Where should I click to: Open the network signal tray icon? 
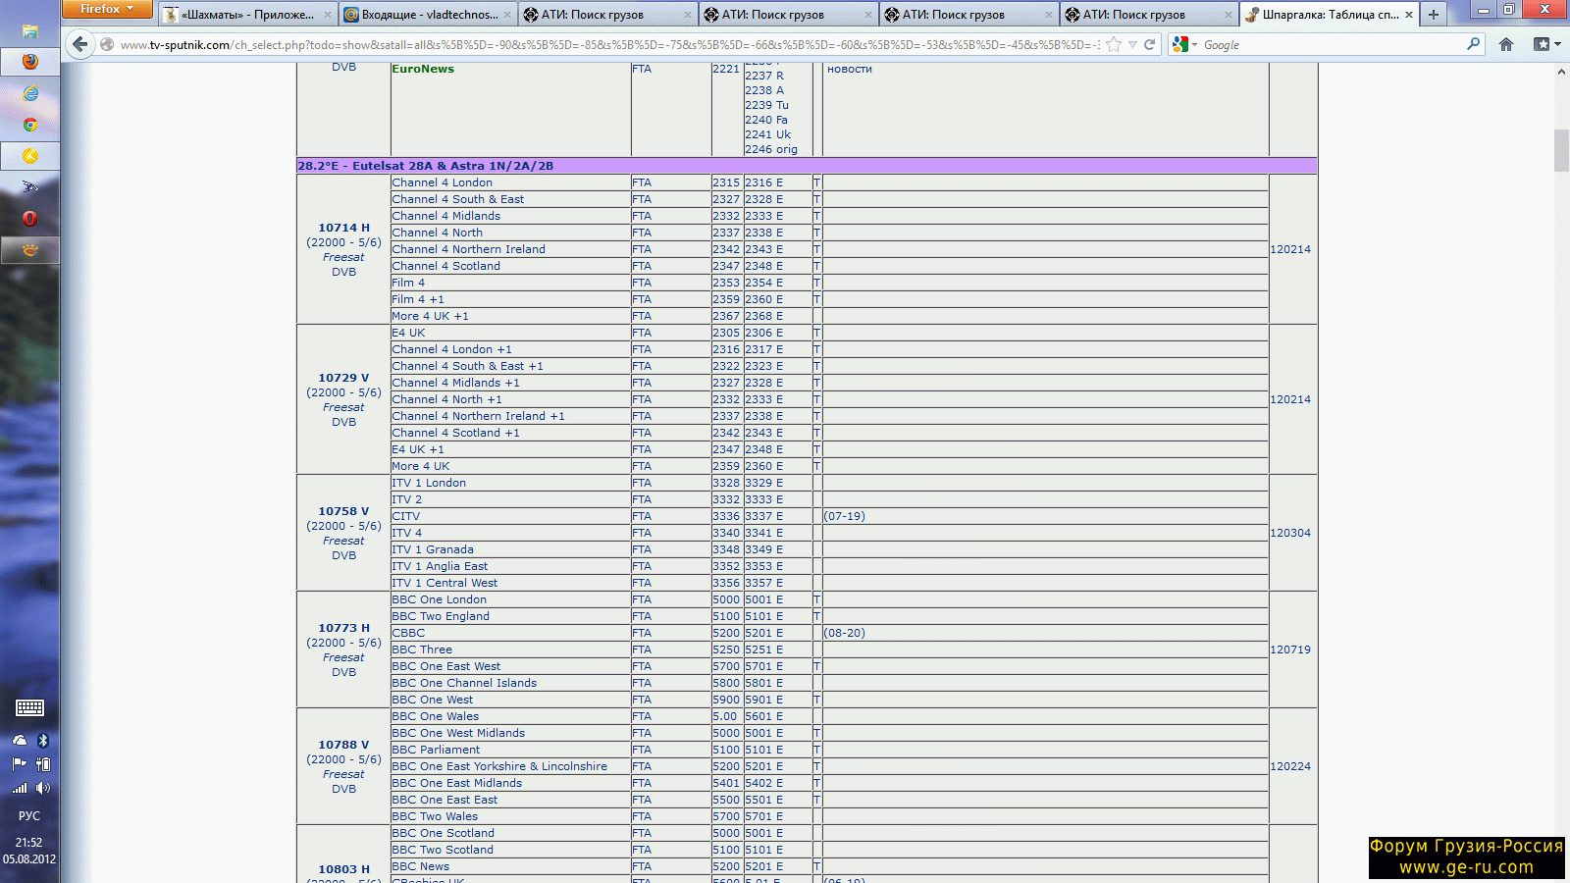pos(20,788)
